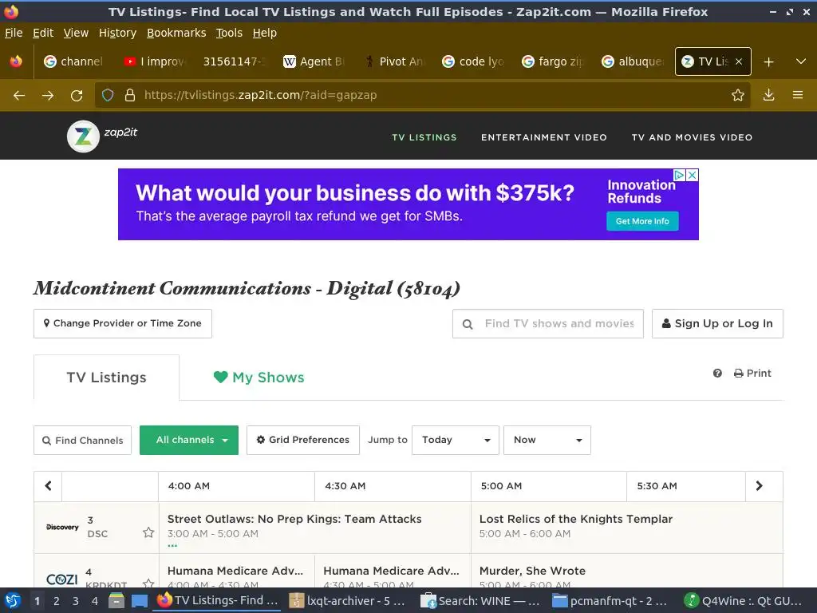Viewport: 817px width, 613px height.
Task: Click Change Provider or Time Zone
Action: tap(122, 324)
